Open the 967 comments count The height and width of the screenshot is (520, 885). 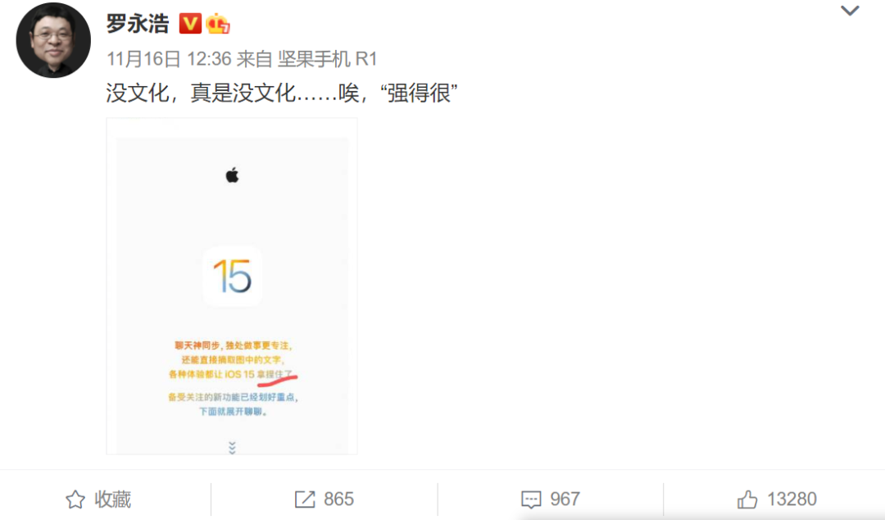click(x=565, y=499)
